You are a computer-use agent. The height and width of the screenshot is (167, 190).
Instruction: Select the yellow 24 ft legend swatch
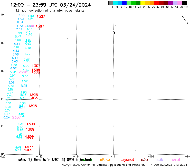pyautogui.click(x=143, y=3)
